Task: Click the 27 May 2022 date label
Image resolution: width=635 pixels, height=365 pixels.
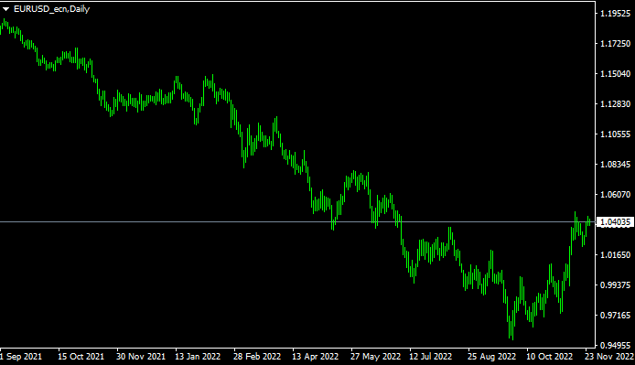Action: click(x=375, y=357)
